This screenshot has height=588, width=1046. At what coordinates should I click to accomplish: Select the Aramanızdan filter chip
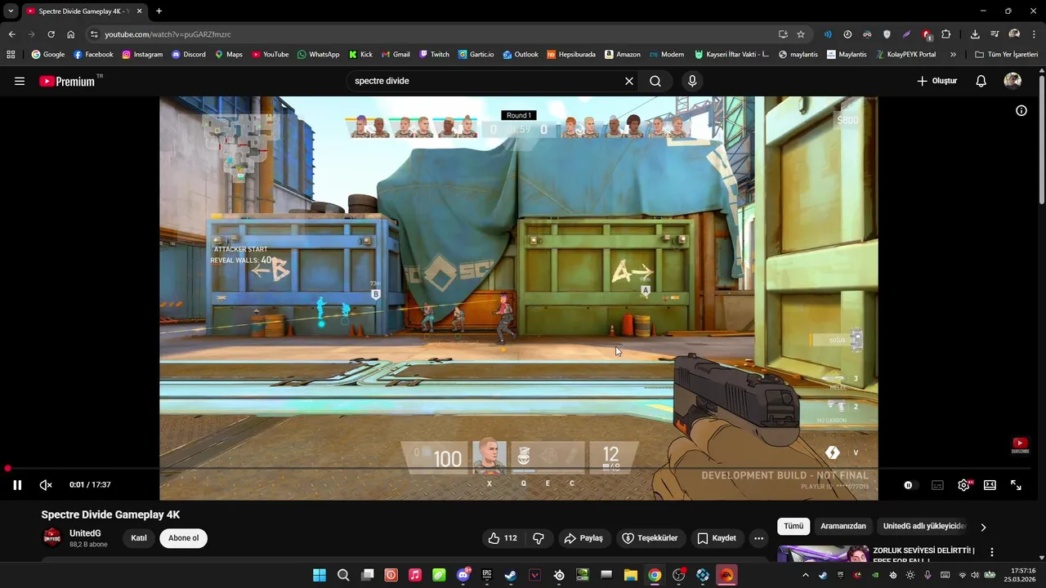coord(843,526)
